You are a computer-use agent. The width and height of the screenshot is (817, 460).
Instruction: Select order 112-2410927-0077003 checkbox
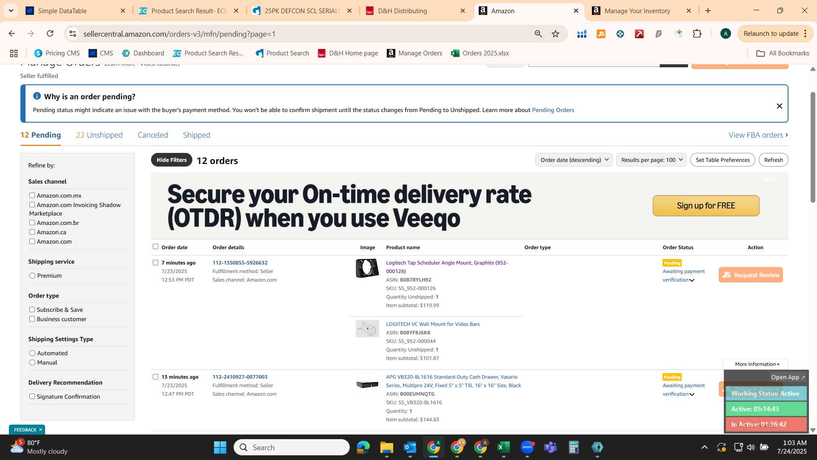(155, 377)
